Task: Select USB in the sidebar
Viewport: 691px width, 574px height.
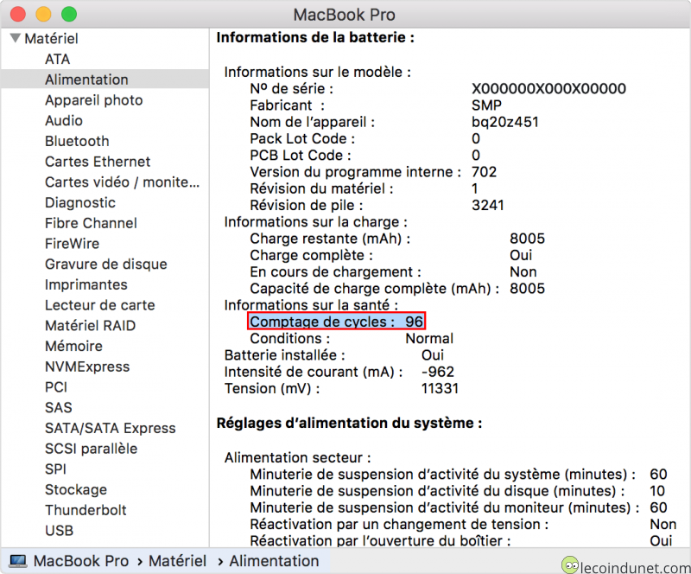Action: [x=59, y=530]
